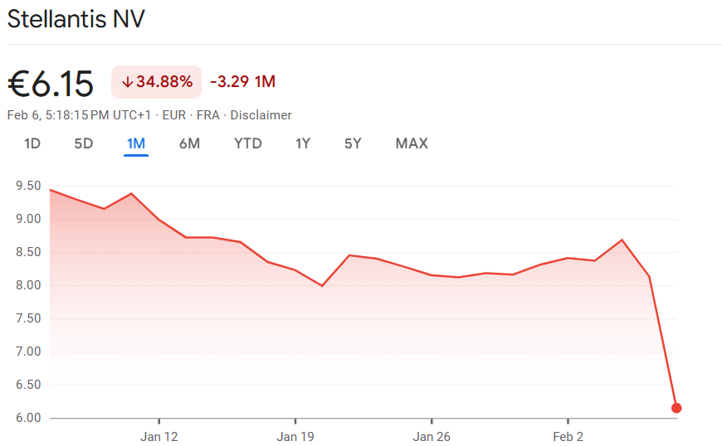
Task: Click the Stellantis NV title
Action: (x=76, y=19)
